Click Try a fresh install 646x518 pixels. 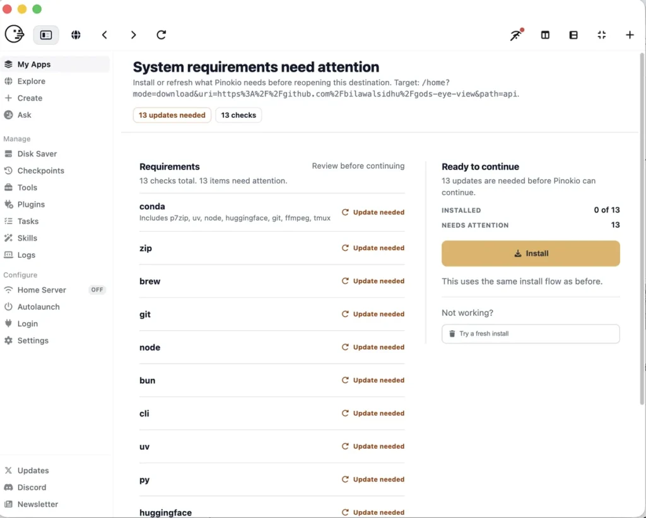coord(531,334)
